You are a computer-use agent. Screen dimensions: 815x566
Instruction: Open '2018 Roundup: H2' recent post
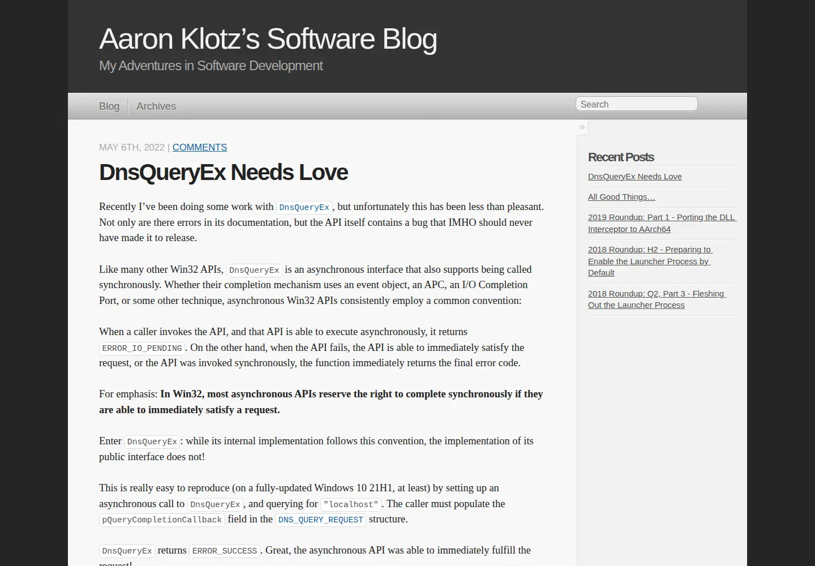pyautogui.click(x=649, y=261)
